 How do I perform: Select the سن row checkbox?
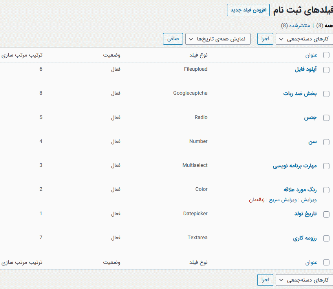pyautogui.click(x=326, y=142)
